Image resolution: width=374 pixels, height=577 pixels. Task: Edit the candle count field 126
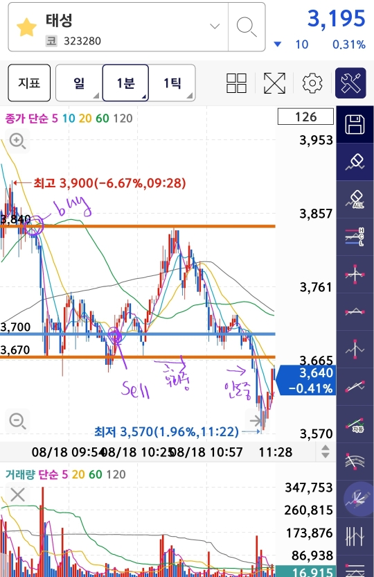click(305, 117)
